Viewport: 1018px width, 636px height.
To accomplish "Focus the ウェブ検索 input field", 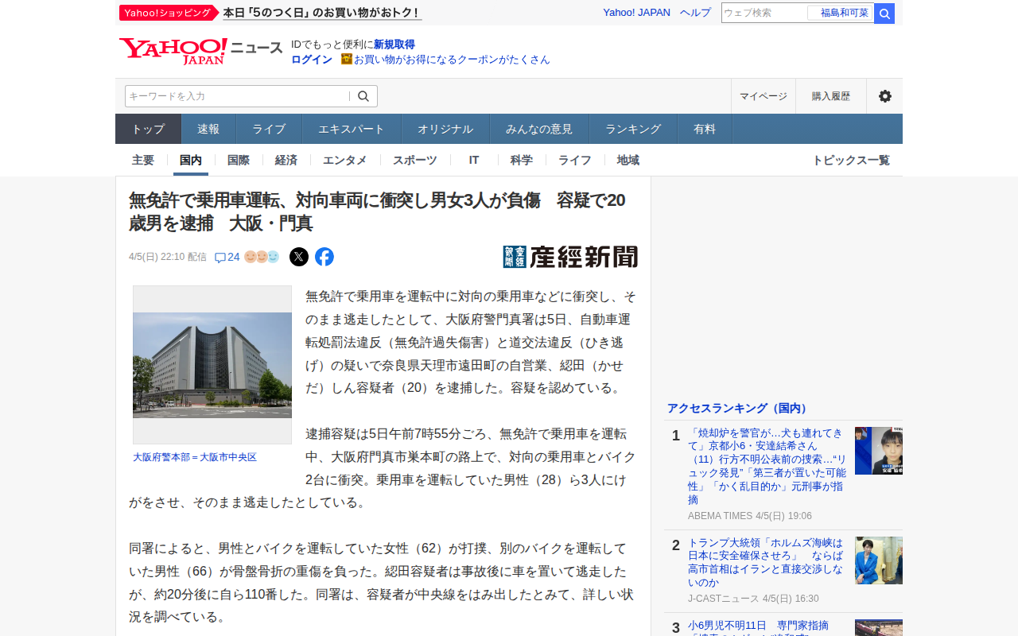I will [x=764, y=14].
